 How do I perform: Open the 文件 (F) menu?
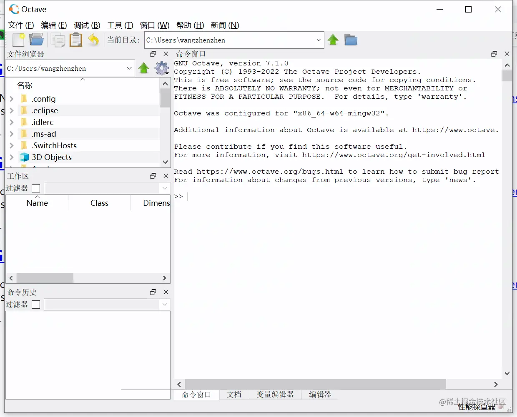click(21, 25)
